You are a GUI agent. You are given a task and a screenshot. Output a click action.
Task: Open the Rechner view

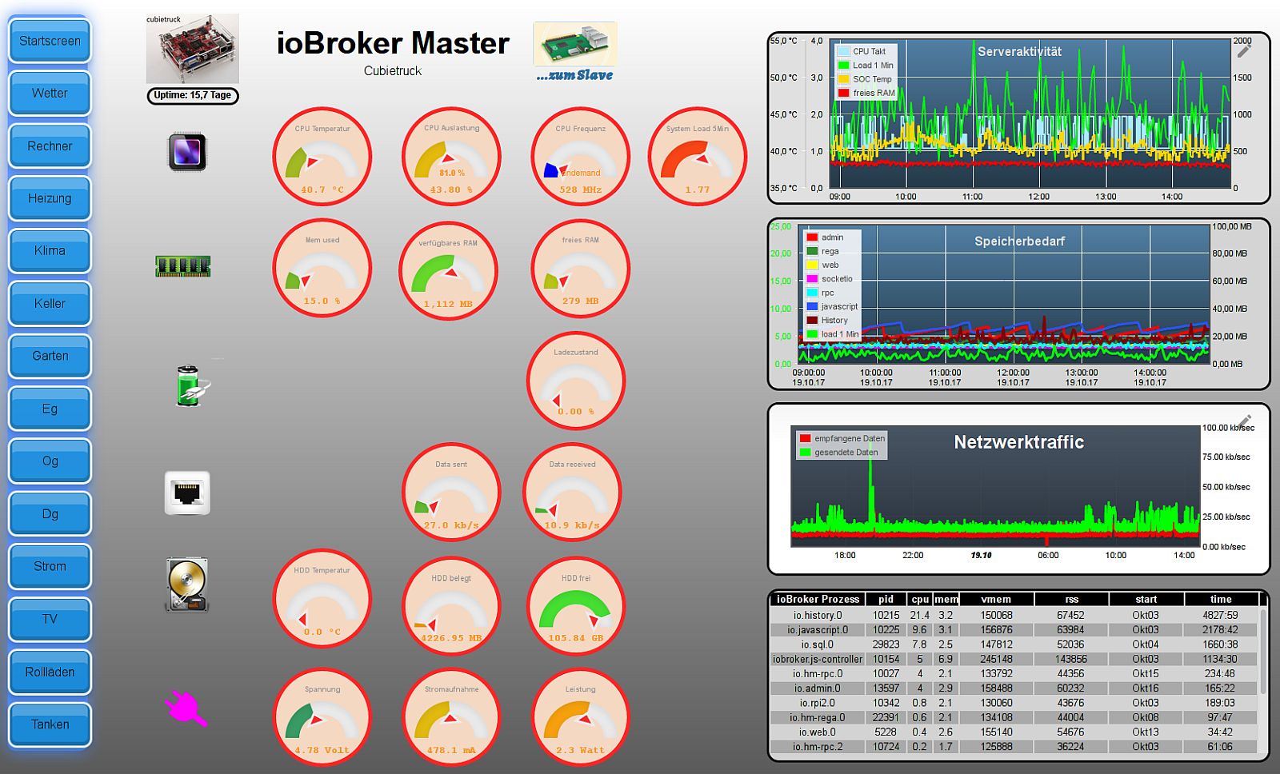pos(50,146)
